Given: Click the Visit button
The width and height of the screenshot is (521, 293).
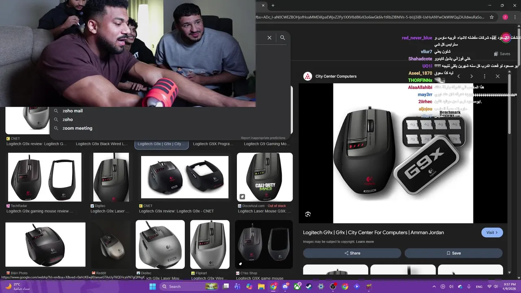Looking at the screenshot, I should (492, 232).
